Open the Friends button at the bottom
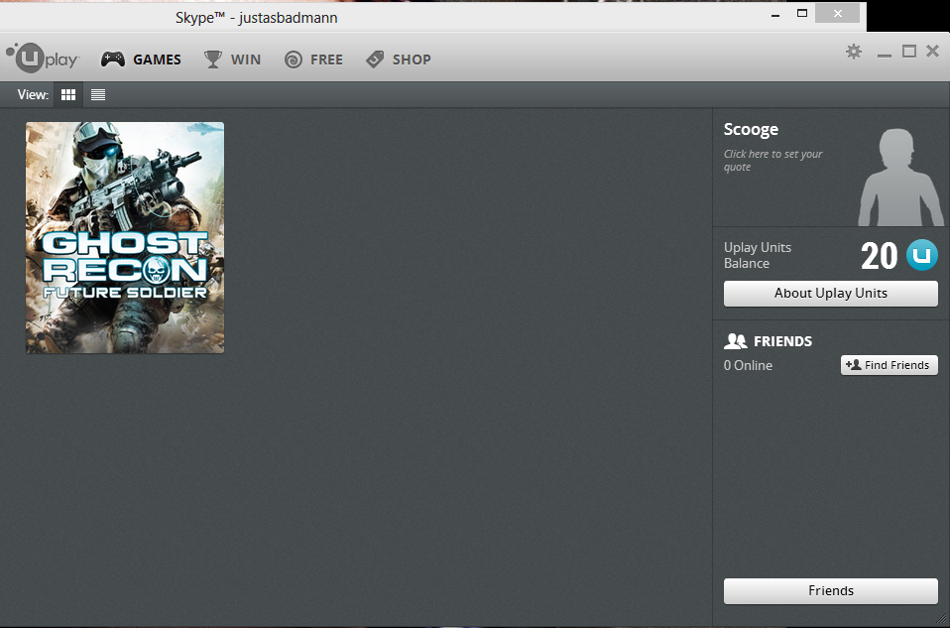Screen dimensions: 950x628 click(x=831, y=591)
